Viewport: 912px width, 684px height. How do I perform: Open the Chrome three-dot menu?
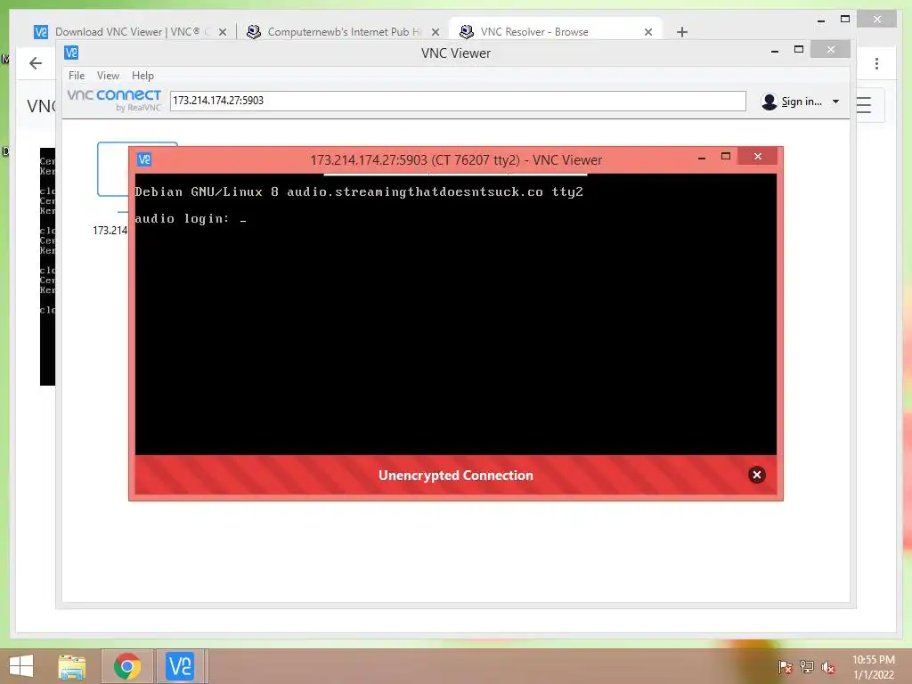click(x=876, y=63)
